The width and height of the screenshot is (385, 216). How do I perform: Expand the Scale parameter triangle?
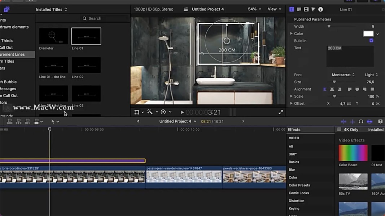pyautogui.click(x=291, y=96)
